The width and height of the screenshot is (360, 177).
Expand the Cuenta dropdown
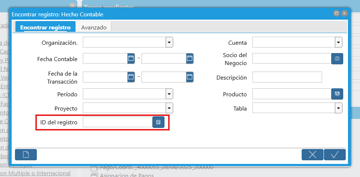[x=338, y=43]
